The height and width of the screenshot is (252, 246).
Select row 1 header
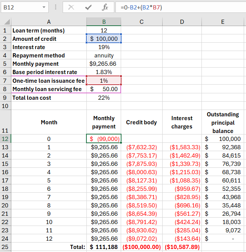[5, 30]
